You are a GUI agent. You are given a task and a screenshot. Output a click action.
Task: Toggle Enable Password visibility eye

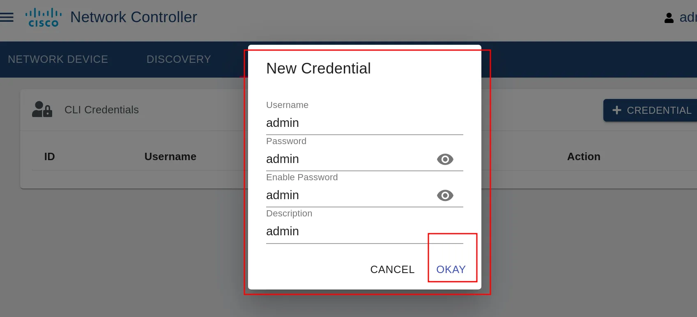(445, 195)
